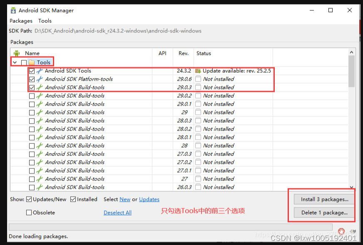
Task: Open the Packages menu
Action: click(x=21, y=21)
